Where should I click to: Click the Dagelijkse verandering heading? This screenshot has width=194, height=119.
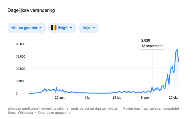pos(31,11)
